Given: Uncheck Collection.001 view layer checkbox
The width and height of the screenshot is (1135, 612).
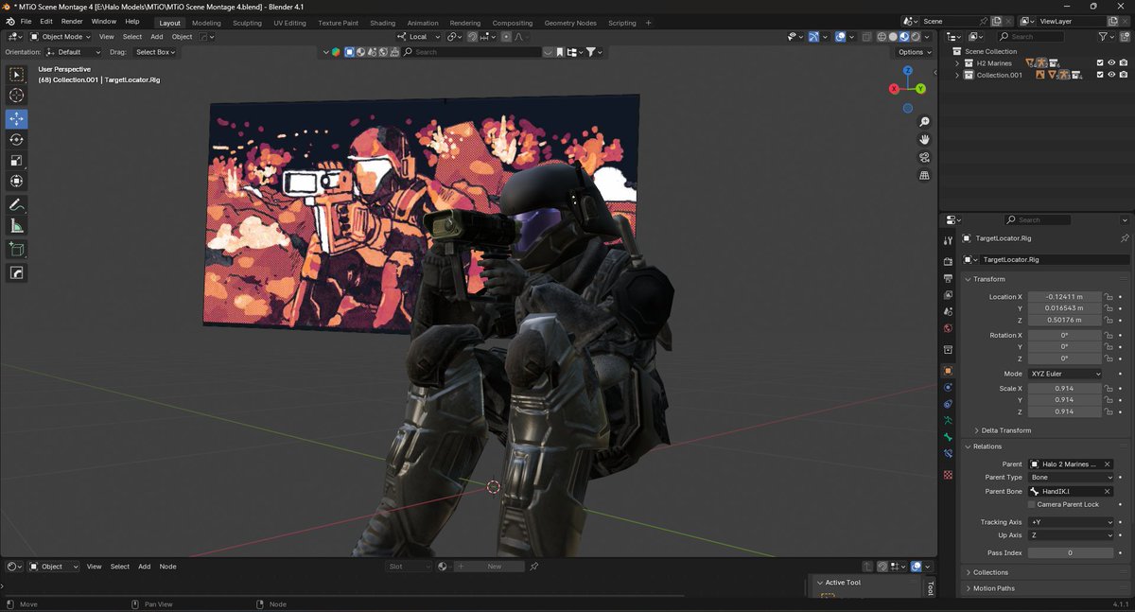Looking at the screenshot, I should pyautogui.click(x=1100, y=75).
